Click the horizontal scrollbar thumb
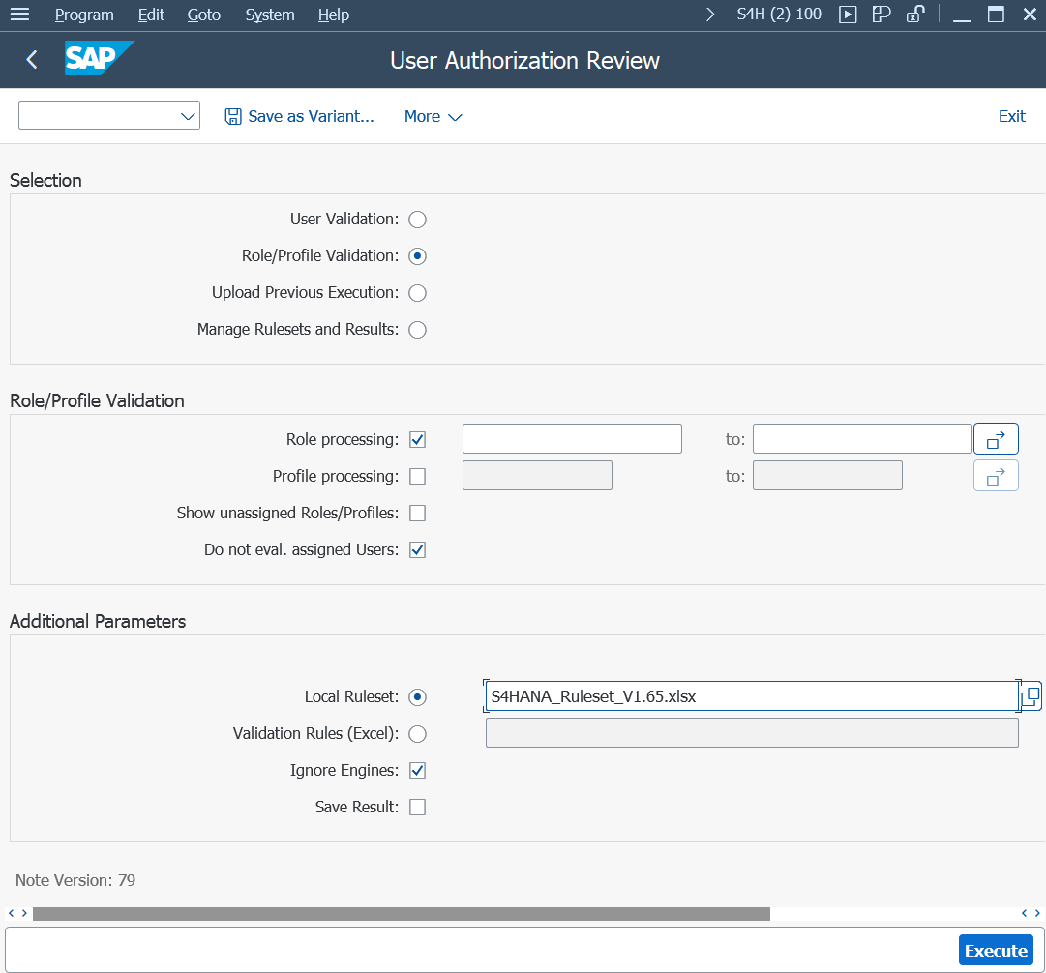1046x973 pixels. click(x=401, y=914)
